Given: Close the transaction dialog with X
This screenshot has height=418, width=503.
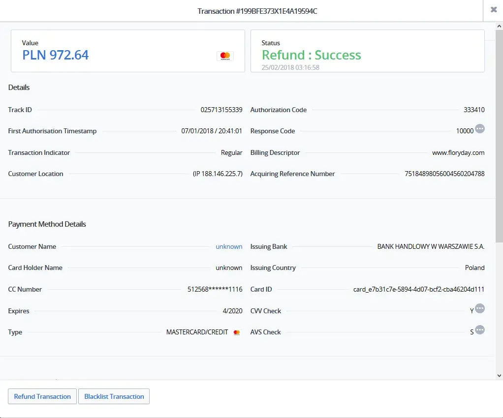Looking at the screenshot, I should [493, 10].
